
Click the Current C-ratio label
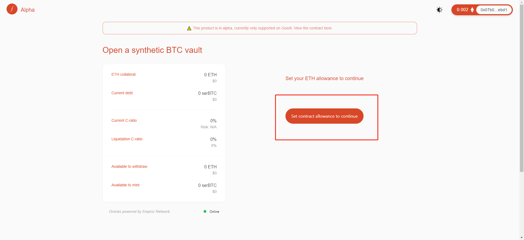(124, 120)
